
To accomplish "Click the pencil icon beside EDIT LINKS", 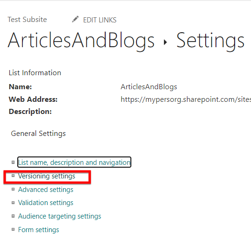I will pos(75,19).
